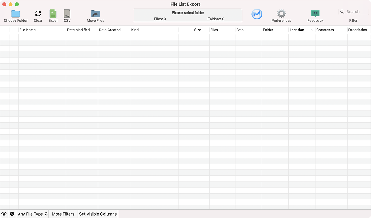Click the blue M logo icon
Viewport: 371px width, 218px height.
257,14
